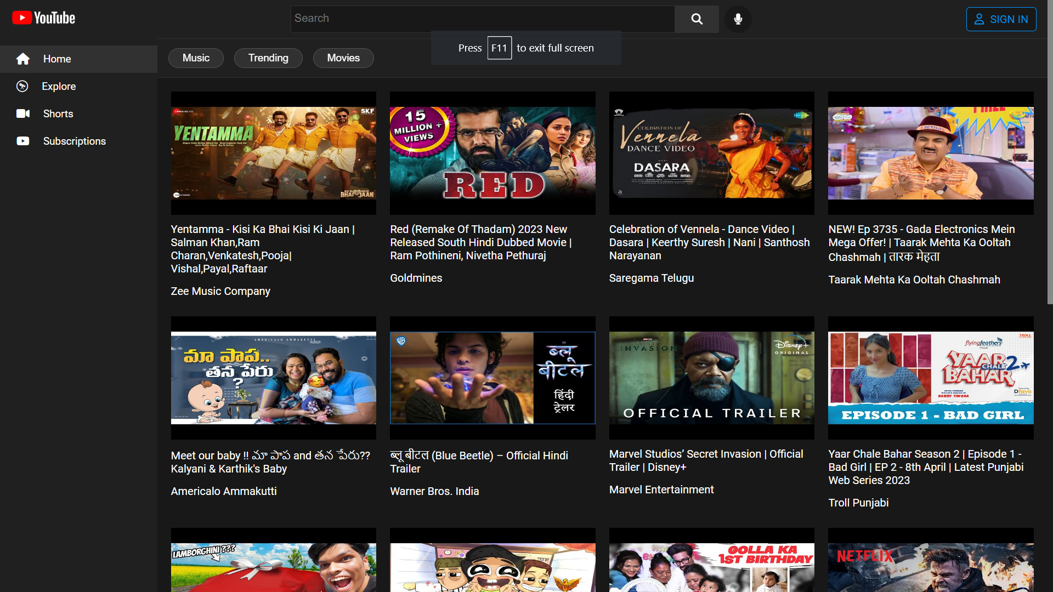Open the Lamborghini video thumbnail
The height and width of the screenshot is (592, 1053).
[274, 560]
